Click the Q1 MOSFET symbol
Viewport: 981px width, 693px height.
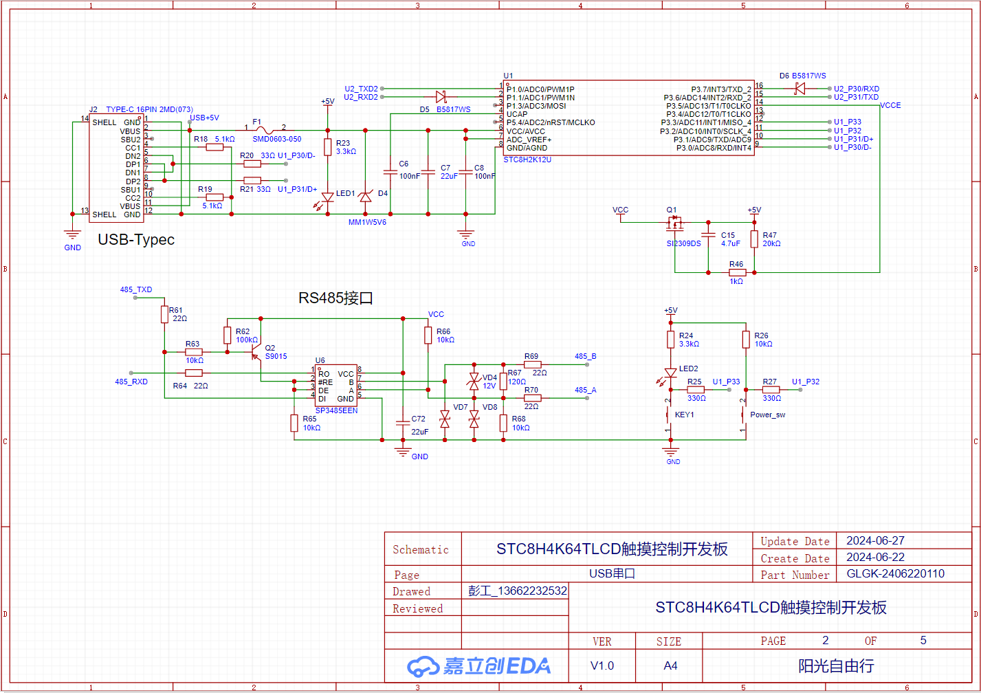click(675, 223)
